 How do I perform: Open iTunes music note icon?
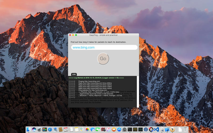108,130
